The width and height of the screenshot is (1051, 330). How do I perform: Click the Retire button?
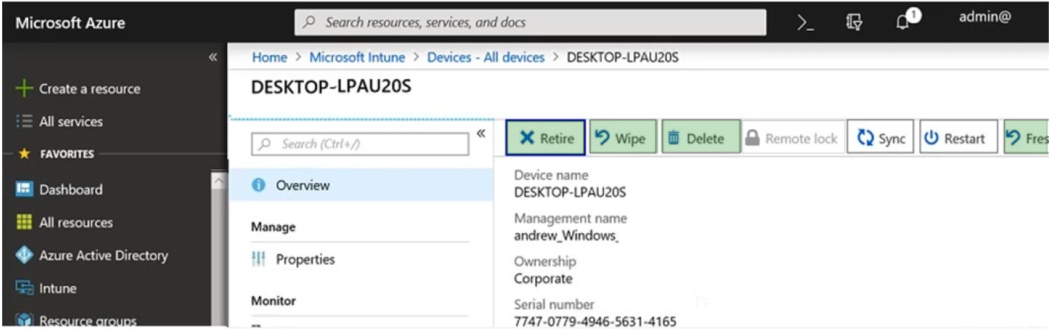[x=546, y=137]
